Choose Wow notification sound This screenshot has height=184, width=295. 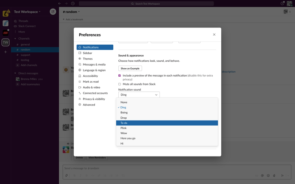click(x=167, y=133)
